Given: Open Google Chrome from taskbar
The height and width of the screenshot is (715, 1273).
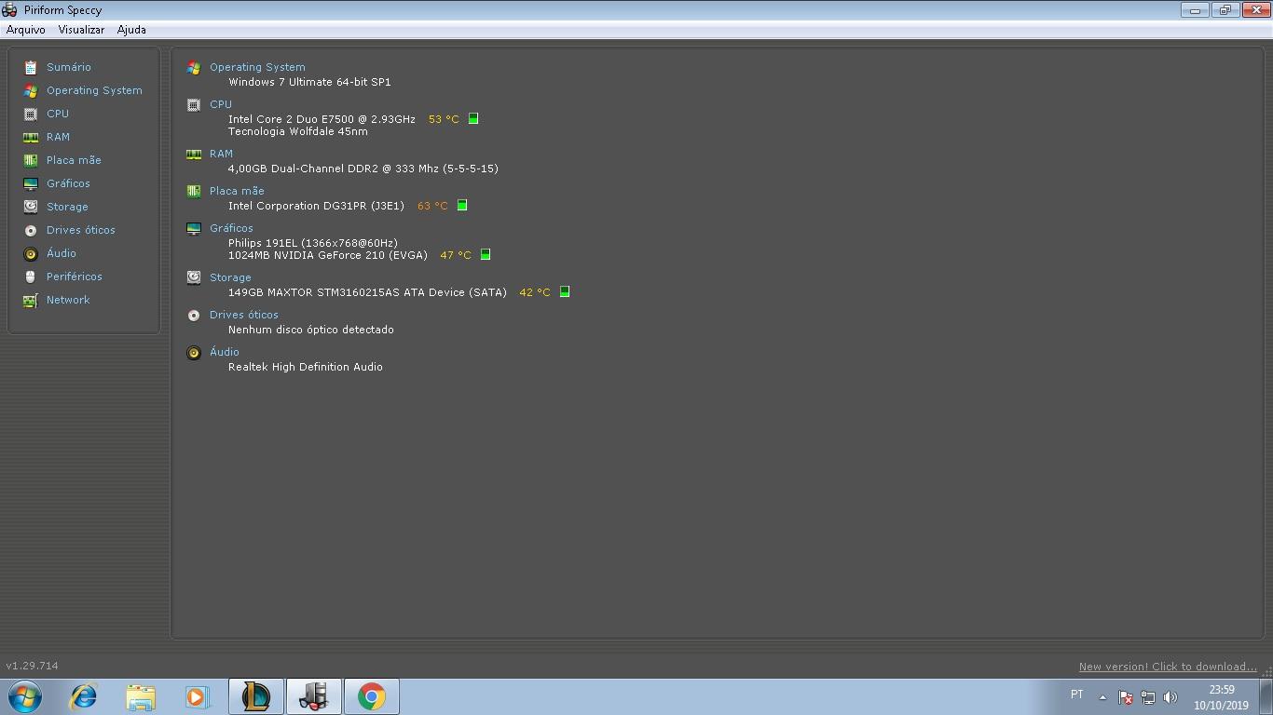Looking at the screenshot, I should (x=371, y=696).
